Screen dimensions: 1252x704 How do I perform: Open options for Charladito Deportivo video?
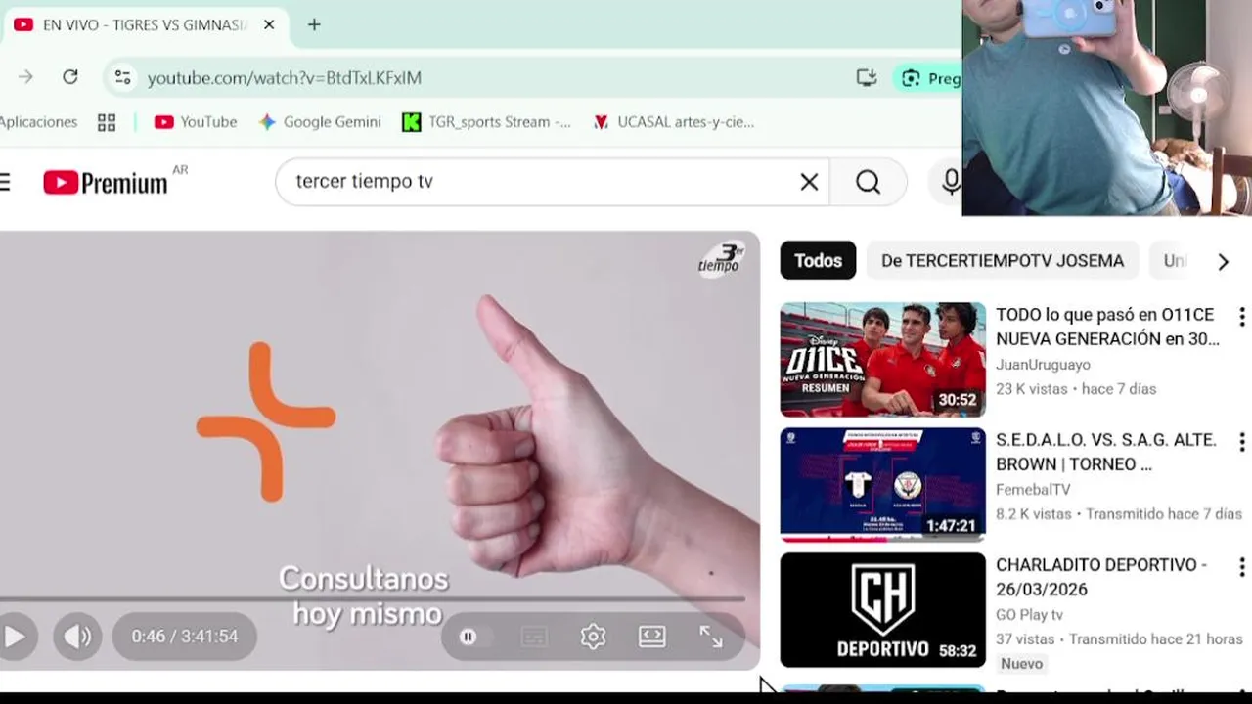tap(1241, 567)
